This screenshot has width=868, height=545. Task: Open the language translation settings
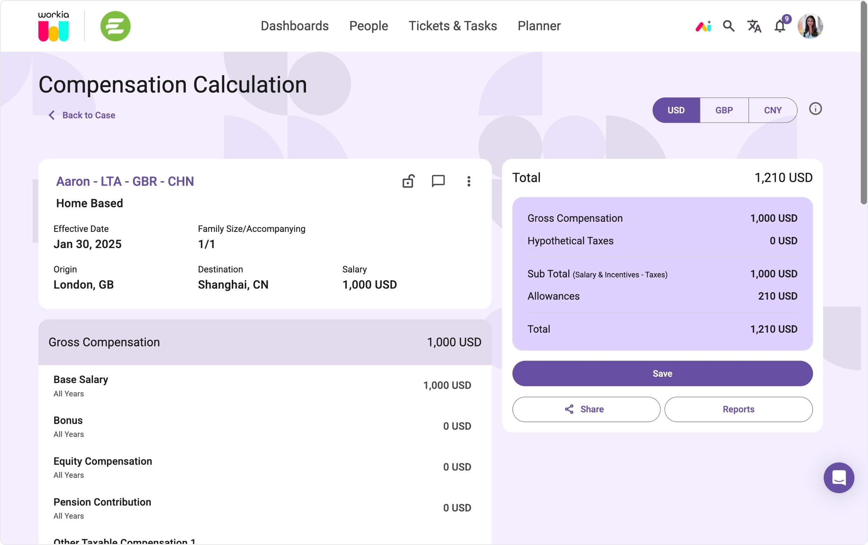[754, 27]
